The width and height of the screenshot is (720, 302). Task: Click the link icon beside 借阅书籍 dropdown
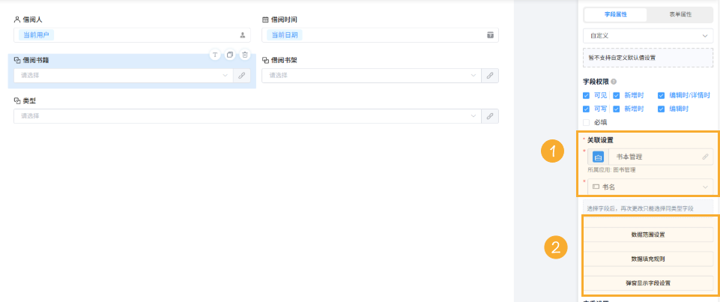click(x=242, y=76)
